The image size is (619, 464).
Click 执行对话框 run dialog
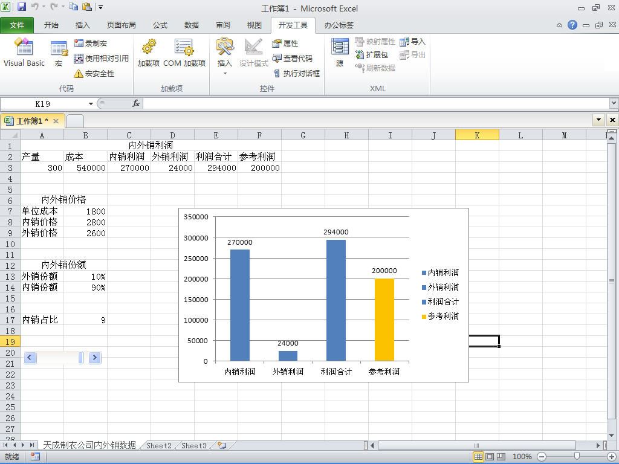point(296,73)
